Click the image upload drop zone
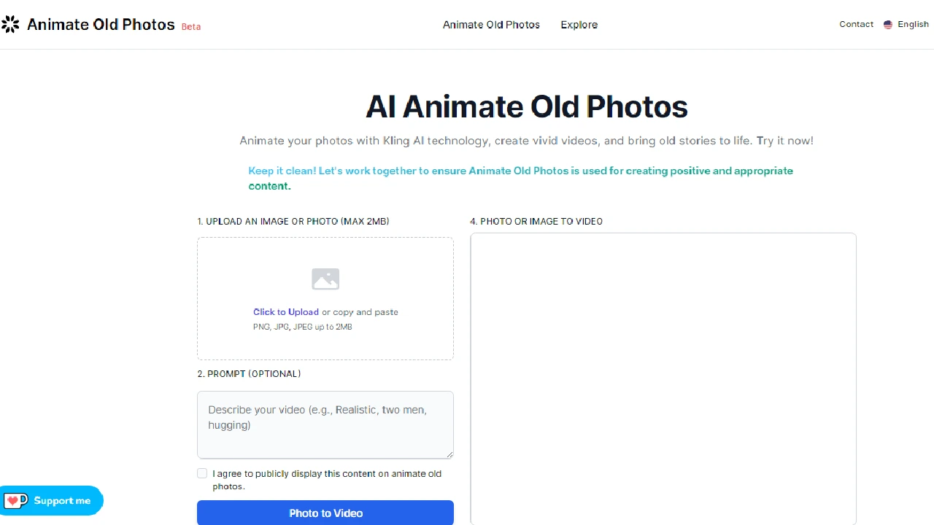The height and width of the screenshot is (525, 934). pyautogui.click(x=325, y=298)
